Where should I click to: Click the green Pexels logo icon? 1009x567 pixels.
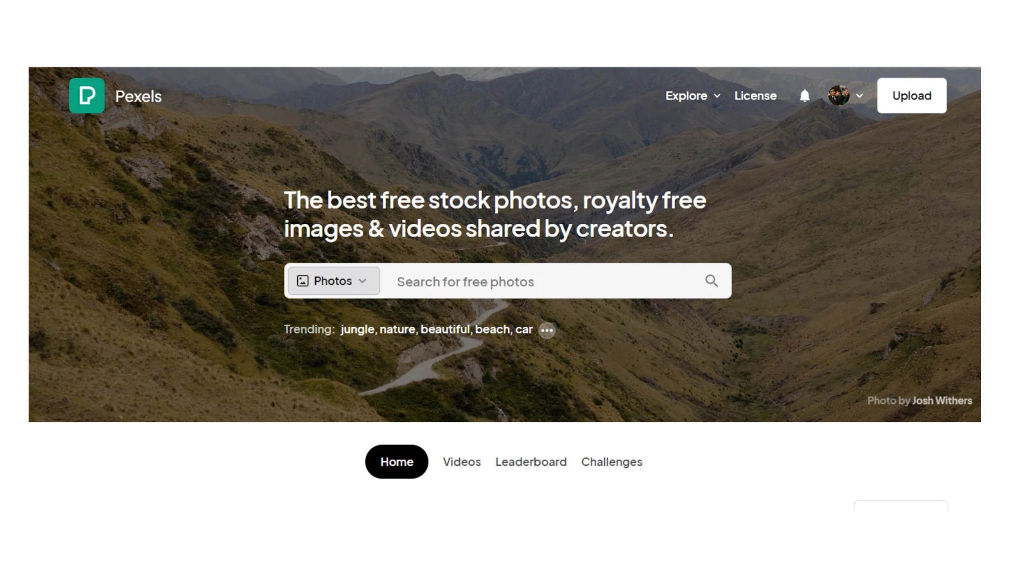point(87,96)
